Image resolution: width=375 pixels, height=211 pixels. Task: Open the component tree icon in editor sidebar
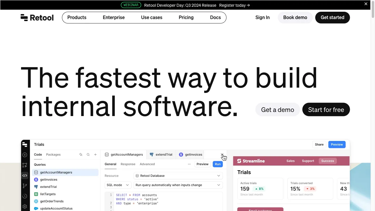[25, 165]
